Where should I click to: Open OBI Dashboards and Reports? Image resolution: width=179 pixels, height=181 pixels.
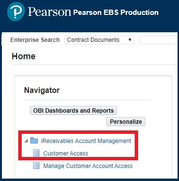(x=73, y=111)
